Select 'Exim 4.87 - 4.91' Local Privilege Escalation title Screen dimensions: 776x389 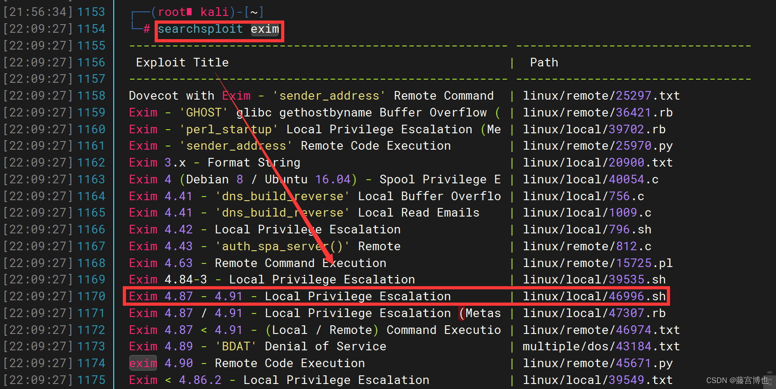point(290,296)
